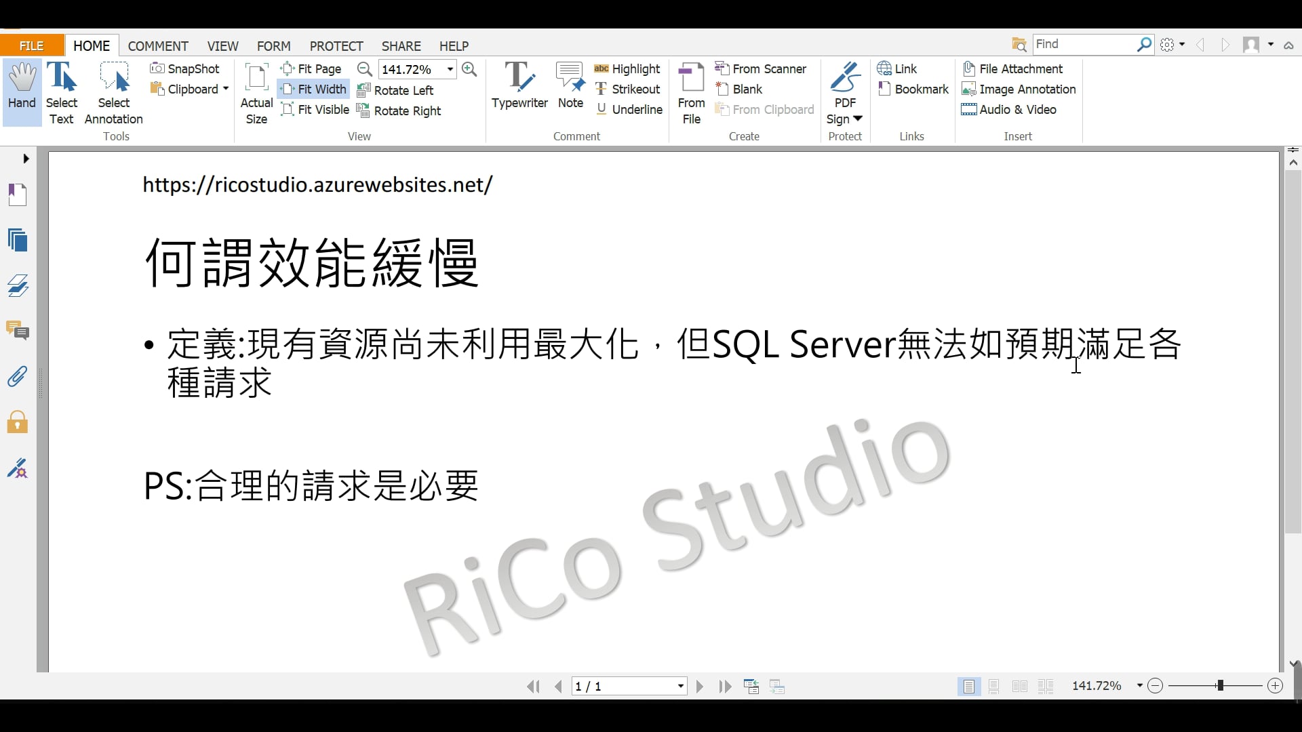Viewport: 1302px width, 732px height.
Task: Click the Bookmark button
Action: click(913, 89)
